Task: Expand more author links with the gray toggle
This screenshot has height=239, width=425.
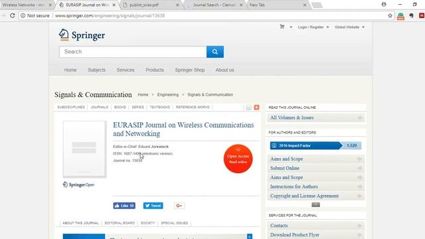Action: tap(316, 205)
